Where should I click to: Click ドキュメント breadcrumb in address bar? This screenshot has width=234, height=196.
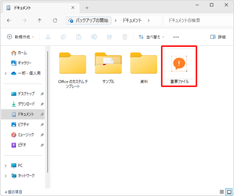click(132, 21)
